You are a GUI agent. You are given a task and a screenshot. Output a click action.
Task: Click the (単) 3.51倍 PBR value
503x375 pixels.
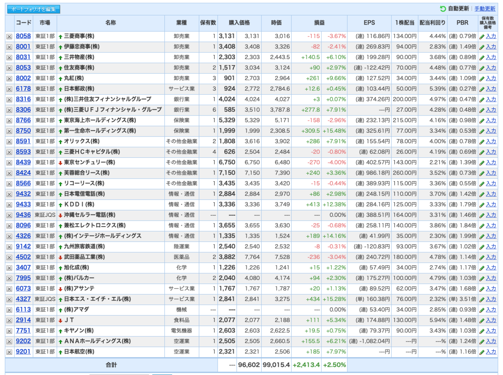[x=462, y=299]
